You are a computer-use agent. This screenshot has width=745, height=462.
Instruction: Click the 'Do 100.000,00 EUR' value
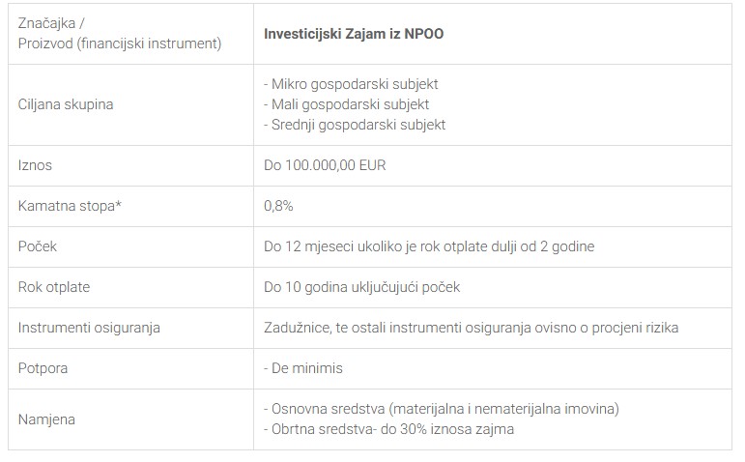pyautogui.click(x=325, y=165)
